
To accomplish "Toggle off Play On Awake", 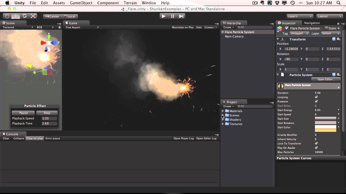I will tap(316, 148).
